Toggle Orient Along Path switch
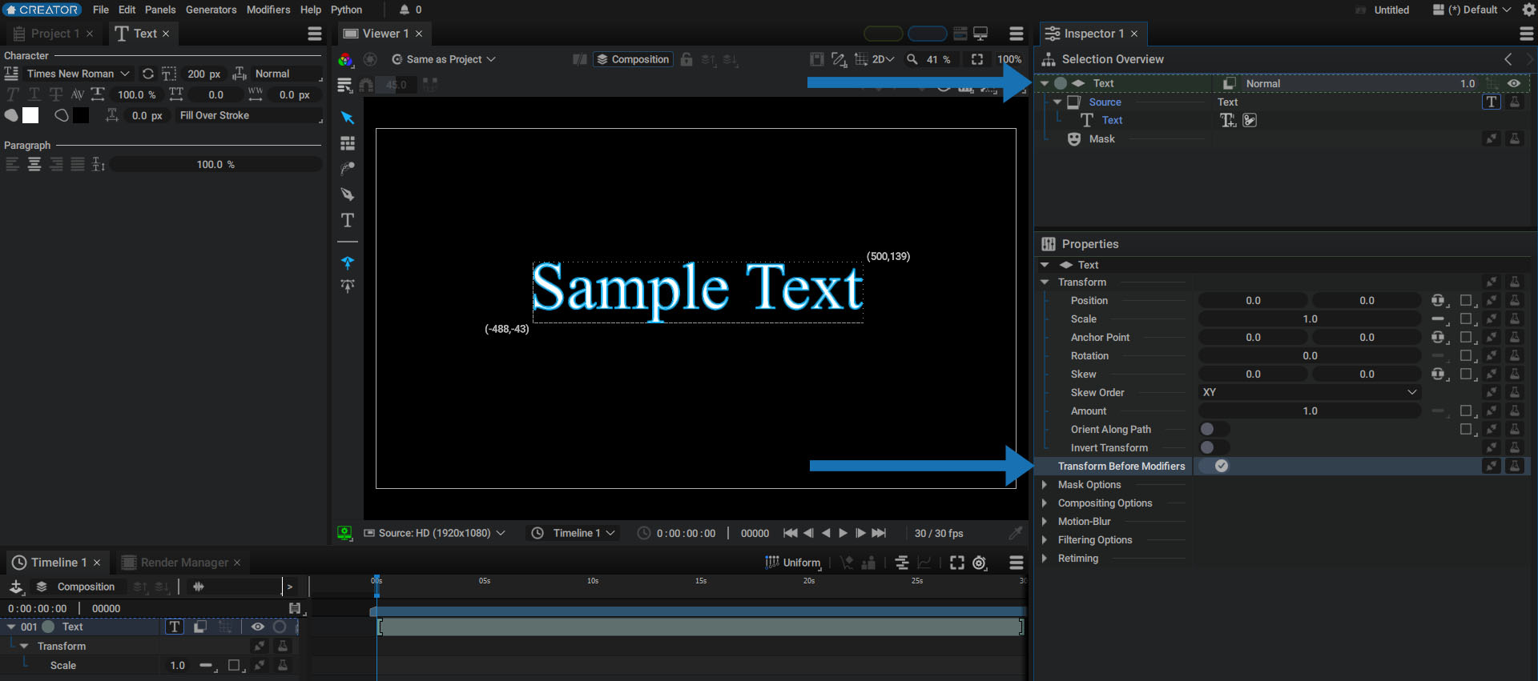 (x=1214, y=429)
